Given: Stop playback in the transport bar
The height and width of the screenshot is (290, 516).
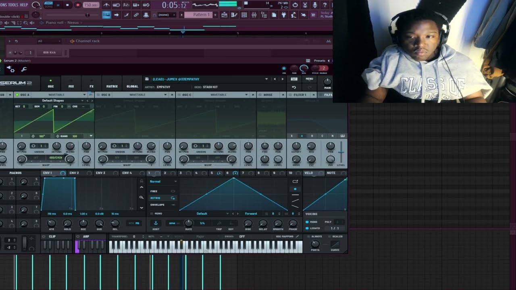Looking at the screenshot, I should [x=67, y=5].
